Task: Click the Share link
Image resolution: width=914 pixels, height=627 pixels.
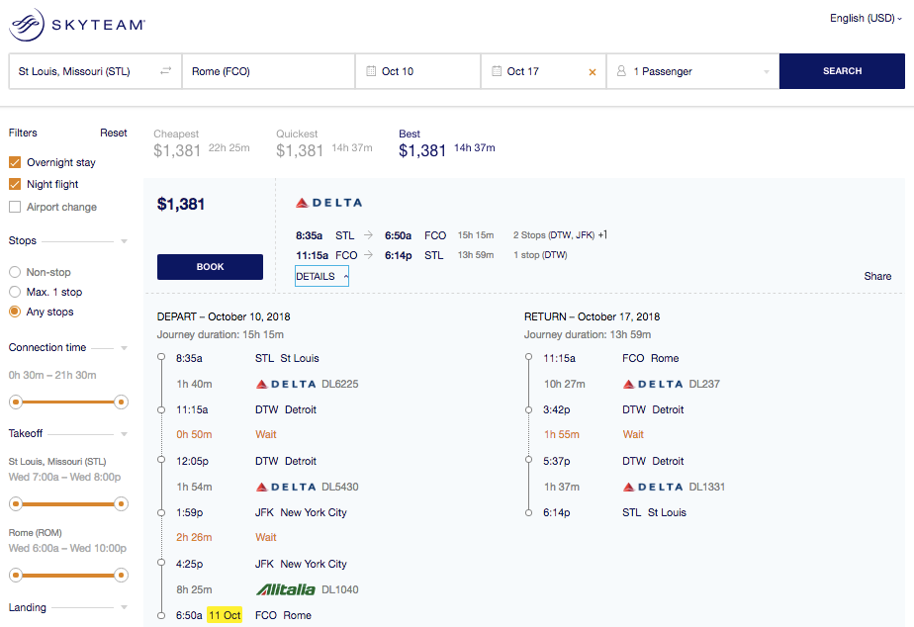Action: click(877, 276)
